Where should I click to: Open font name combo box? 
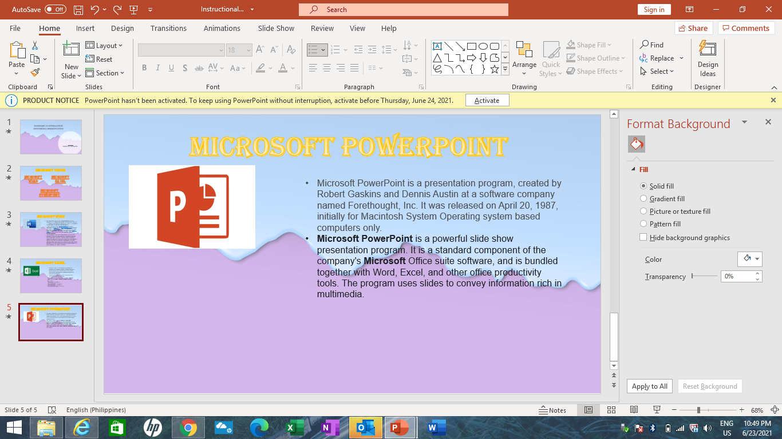point(181,50)
